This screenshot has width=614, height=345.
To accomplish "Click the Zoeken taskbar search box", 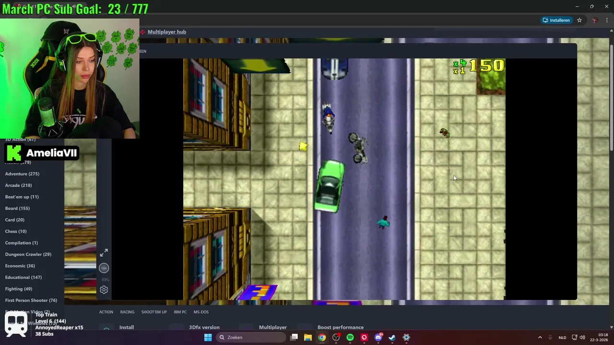I will tap(250, 337).
